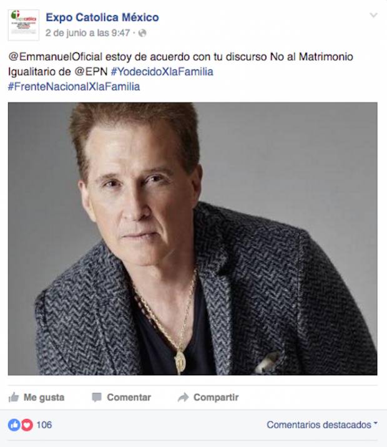Click the Compartir text label
387x447 pixels.
point(216,397)
